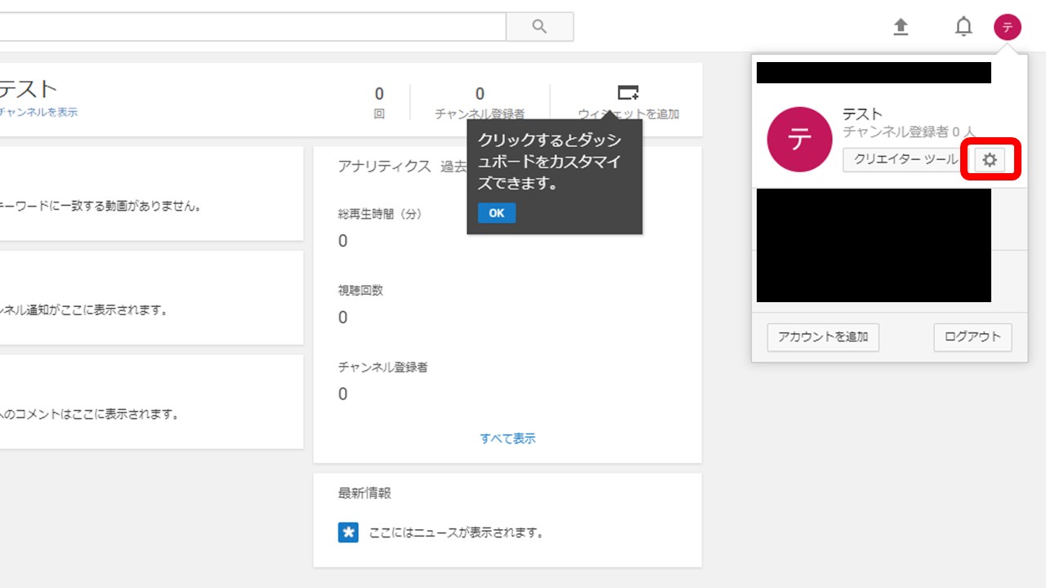Click the large テ avatar in popup
This screenshot has width=1046, height=588.
pos(799,140)
